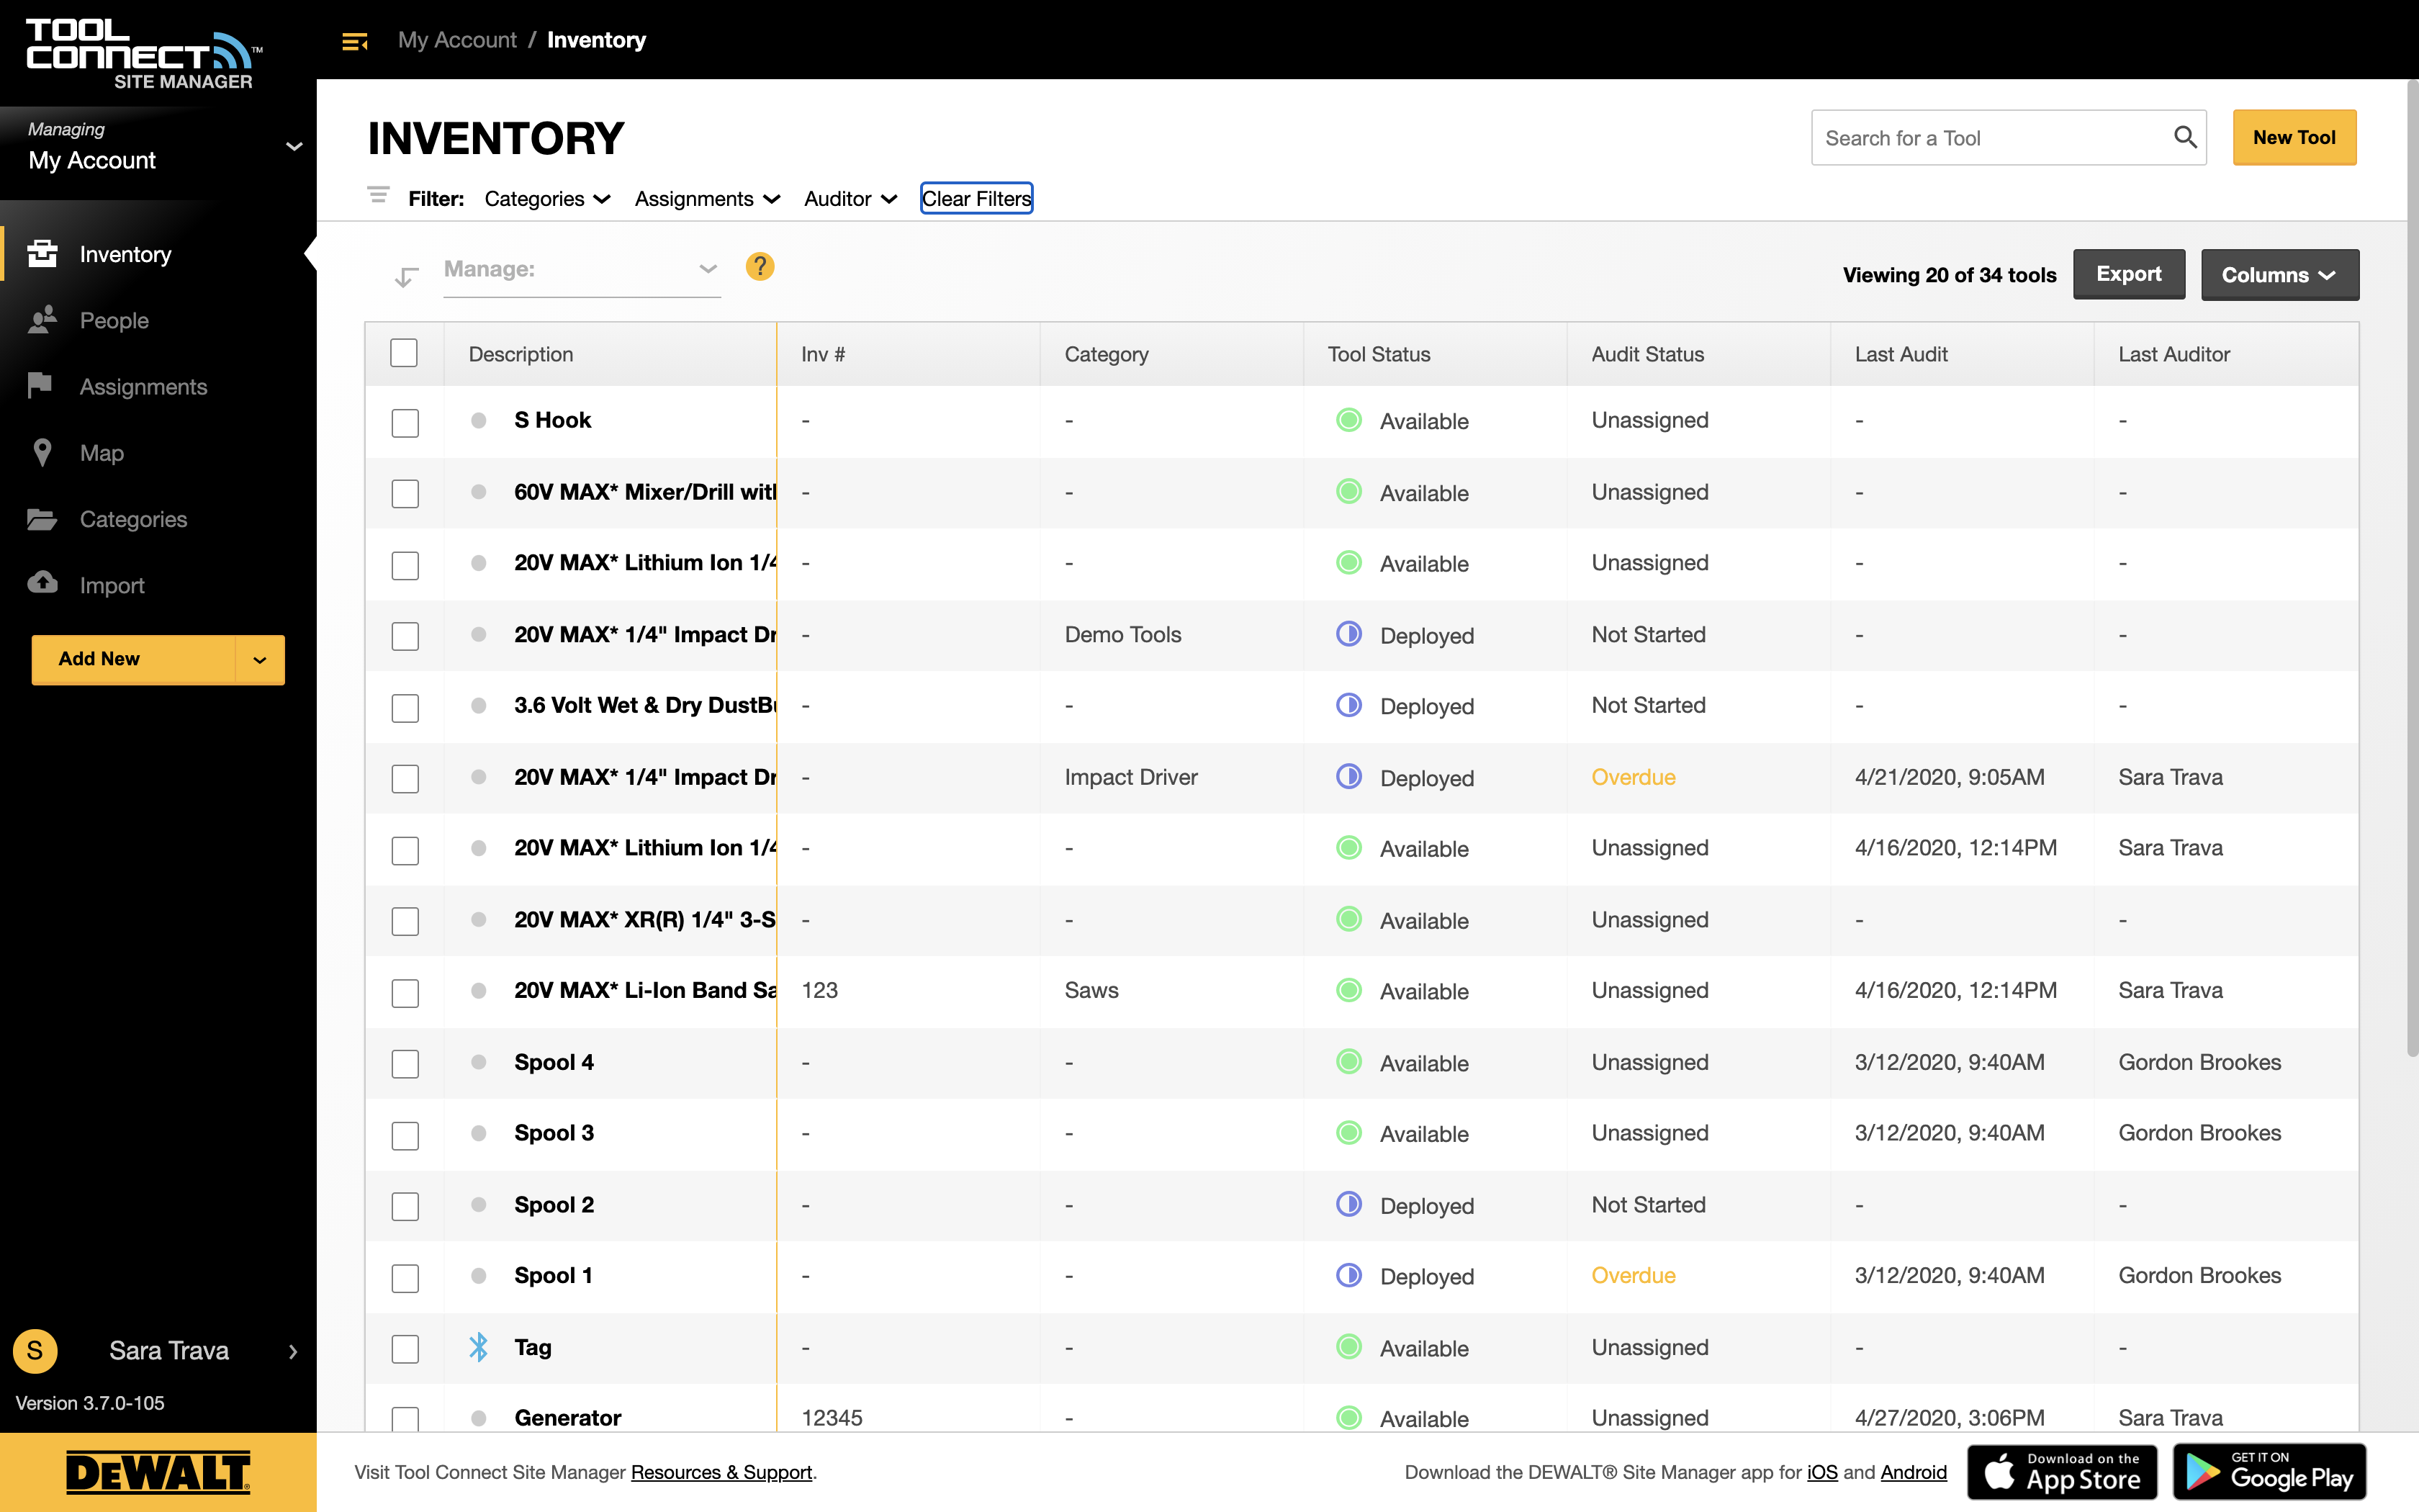Open the Add New dropdown arrow
Viewport: 2419px width, 1512px height.
pyautogui.click(x=260, y=659)
